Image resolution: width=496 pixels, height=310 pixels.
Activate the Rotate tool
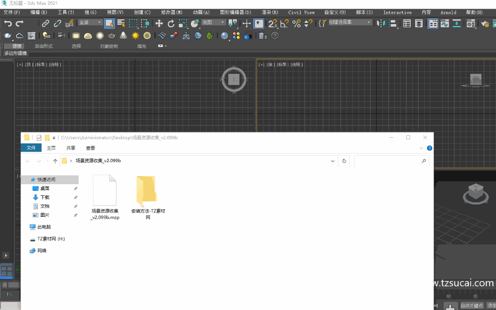[171, 23]
